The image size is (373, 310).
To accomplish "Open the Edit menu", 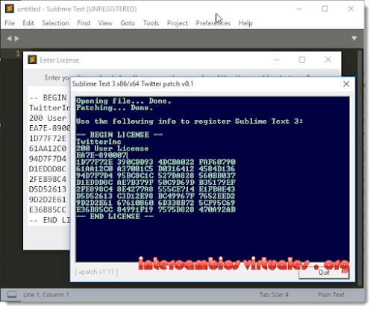I will tap(28, 23).
